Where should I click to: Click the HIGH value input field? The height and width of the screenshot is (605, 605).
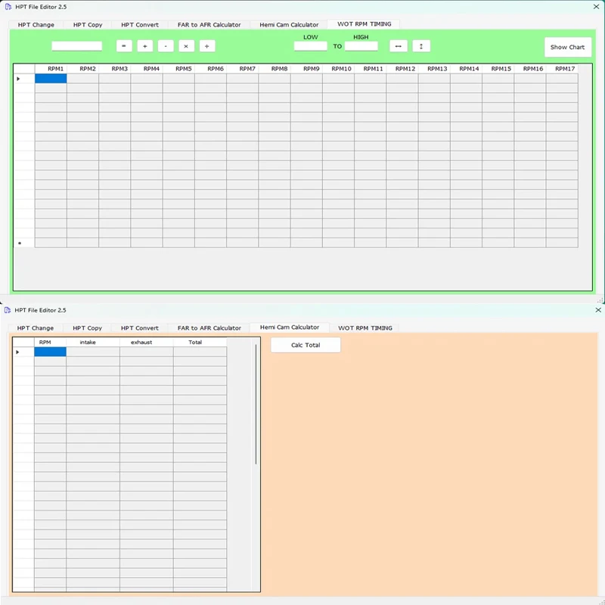click(x=361, y=46)
